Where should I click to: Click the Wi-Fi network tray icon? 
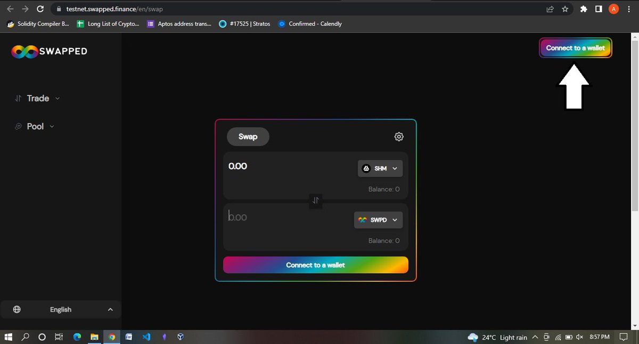(x=558, y=338)
